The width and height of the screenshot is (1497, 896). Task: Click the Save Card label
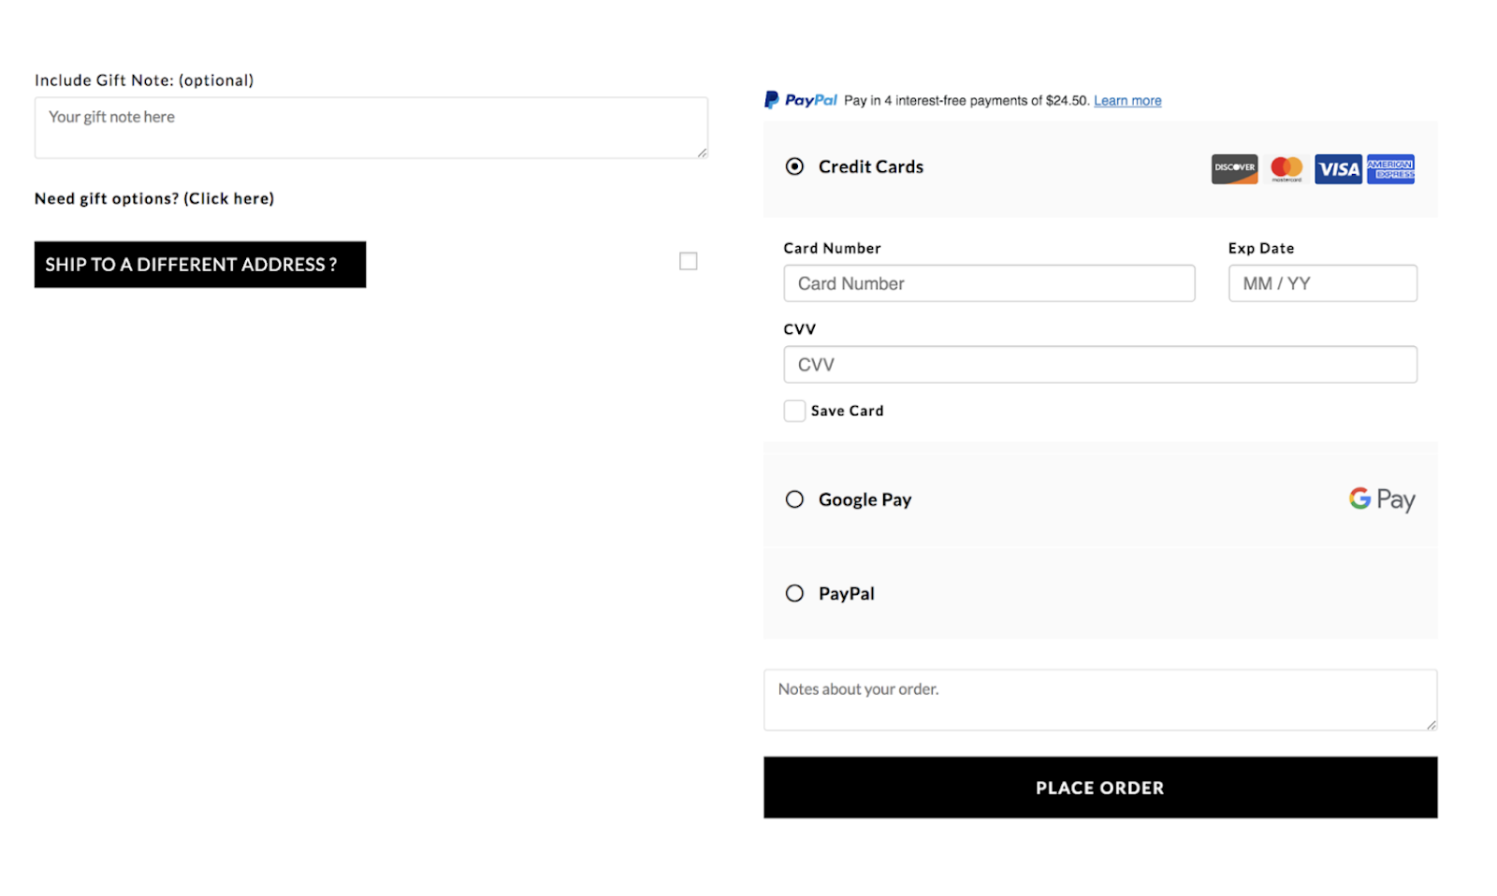click(847, 411)
